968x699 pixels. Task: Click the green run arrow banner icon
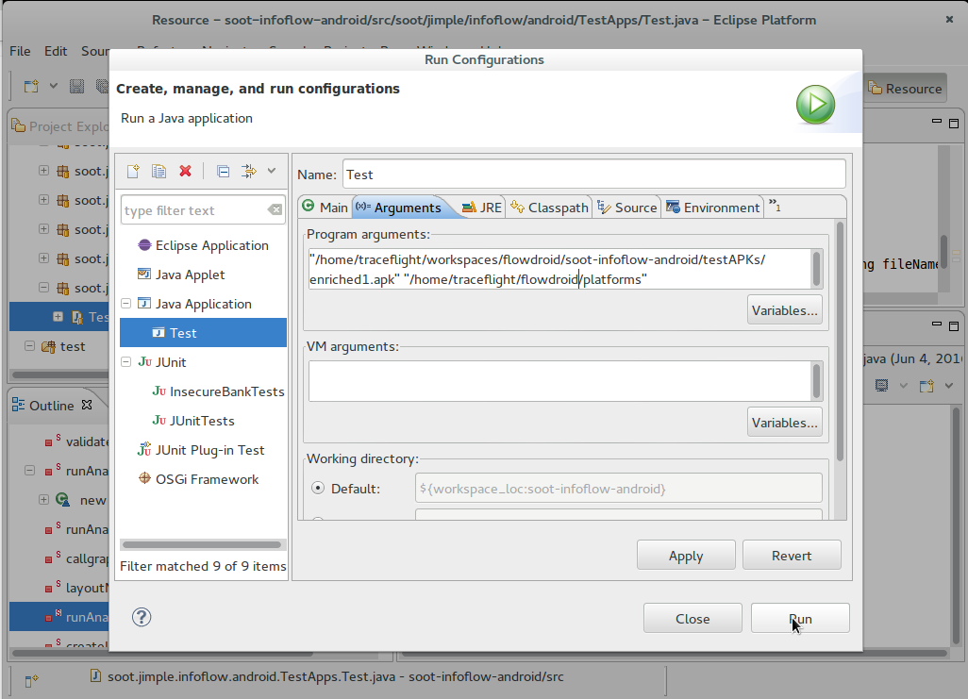click(815, 105)
